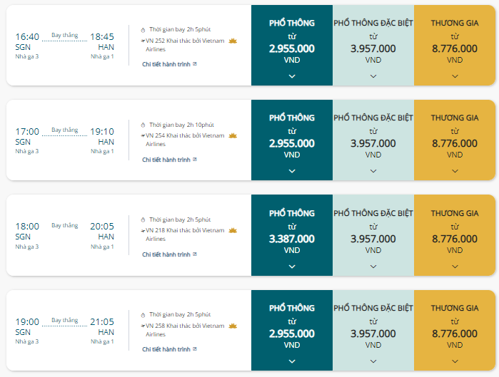Expand Phổ Thông Đặc Biệt chevron for 18:00 flight
This screenshot has height=377, width=499.
373,267
